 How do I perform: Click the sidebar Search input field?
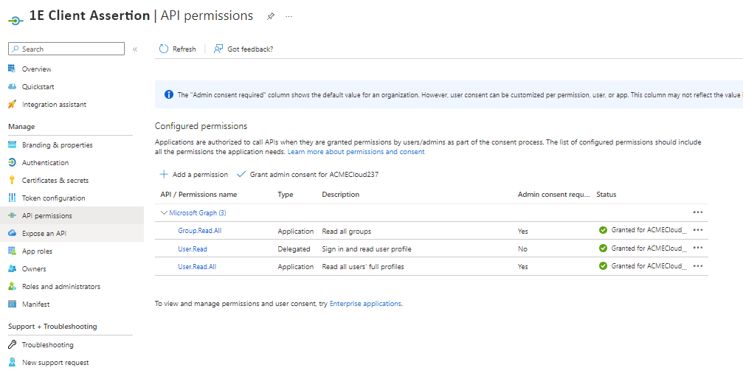(x=66, y=49)
